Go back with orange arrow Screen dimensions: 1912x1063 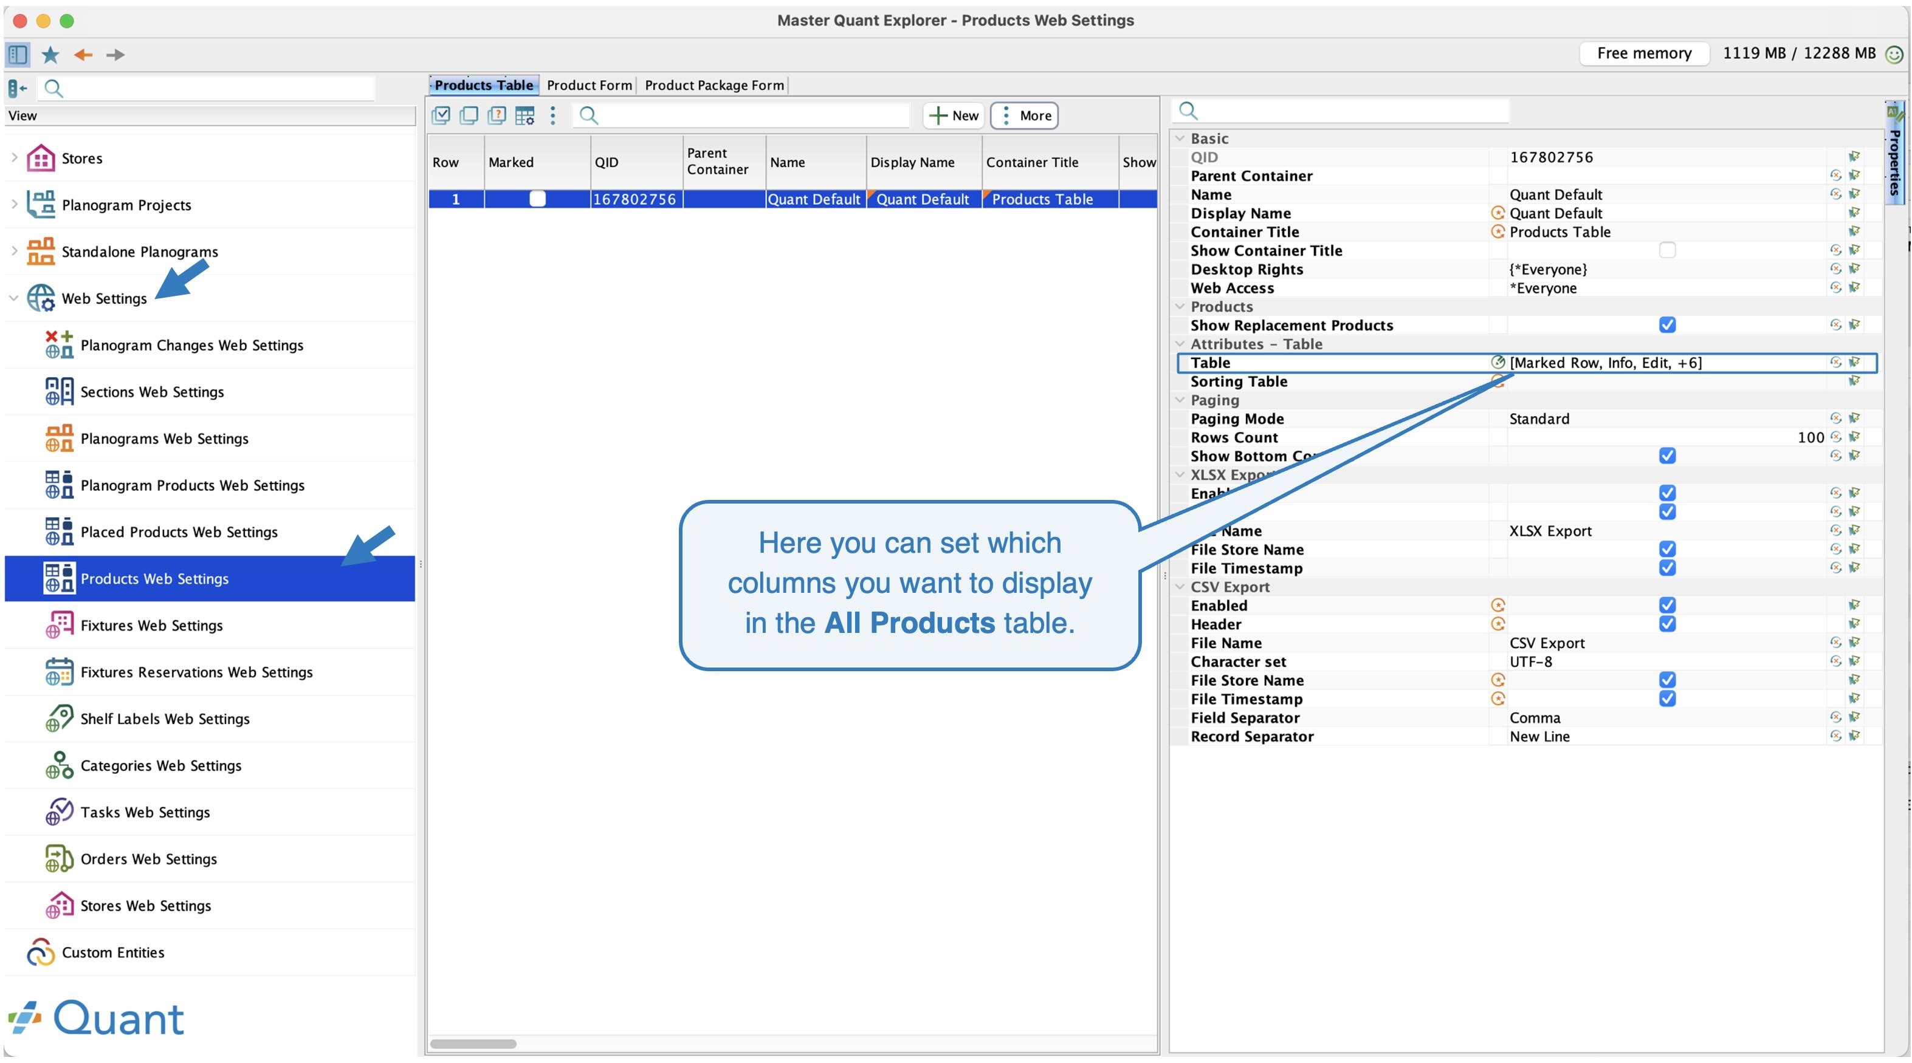pos(83,54)
